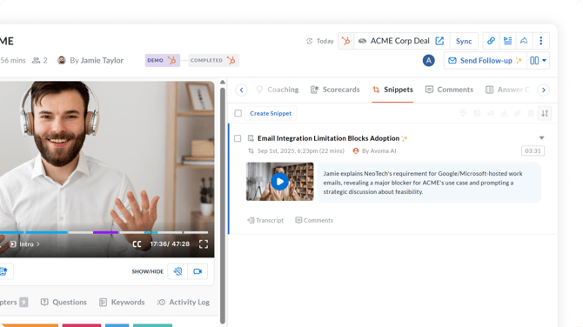Toggle the video camera show/hide button
583x327 pixels.
[198, 271]
